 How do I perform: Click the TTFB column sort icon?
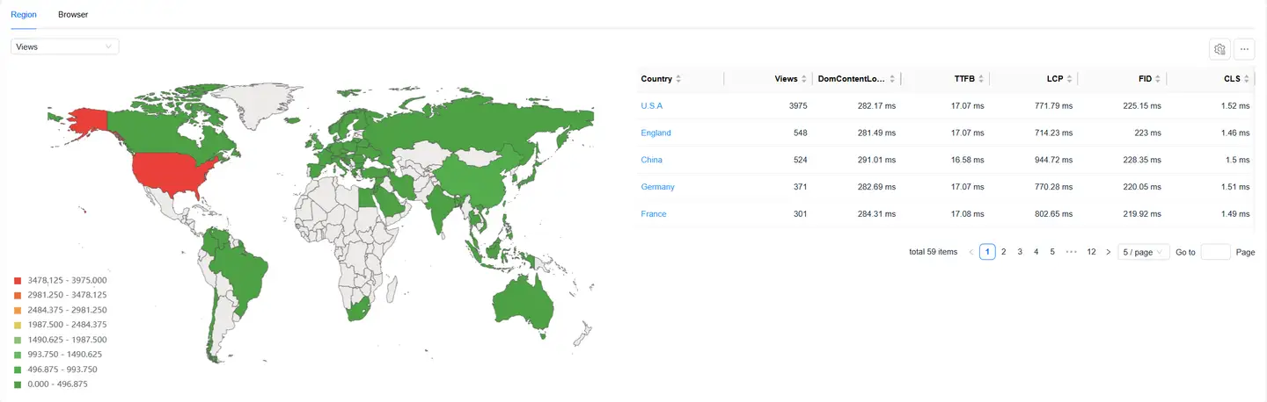click(980, 79)
